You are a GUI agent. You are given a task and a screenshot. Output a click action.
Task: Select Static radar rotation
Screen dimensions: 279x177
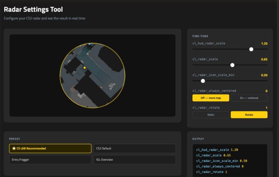tap(211, 115)
